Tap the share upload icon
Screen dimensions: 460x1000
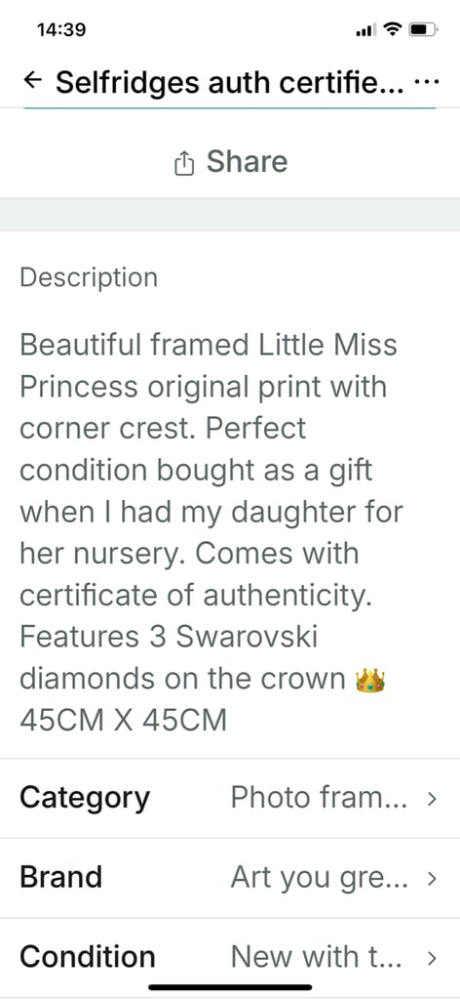click(183, 163)
